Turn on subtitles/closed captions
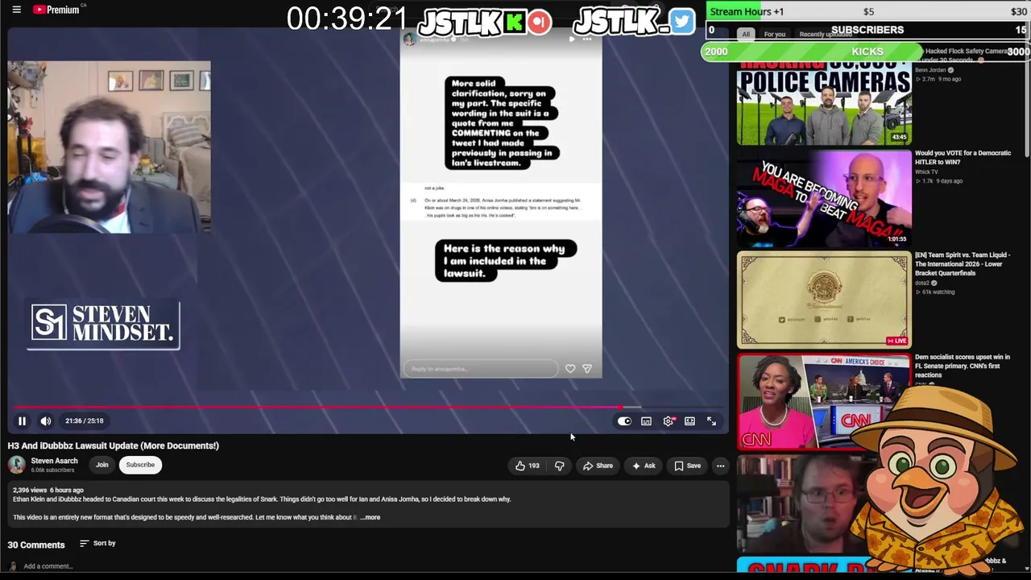Viewport: 1031px width, 580px height. (x=646, y=421)
